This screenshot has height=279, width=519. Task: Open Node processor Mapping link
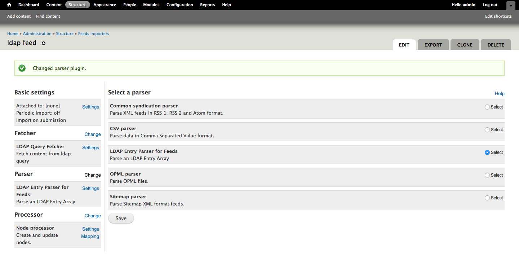pyautogui.click(x=90, y=236)
